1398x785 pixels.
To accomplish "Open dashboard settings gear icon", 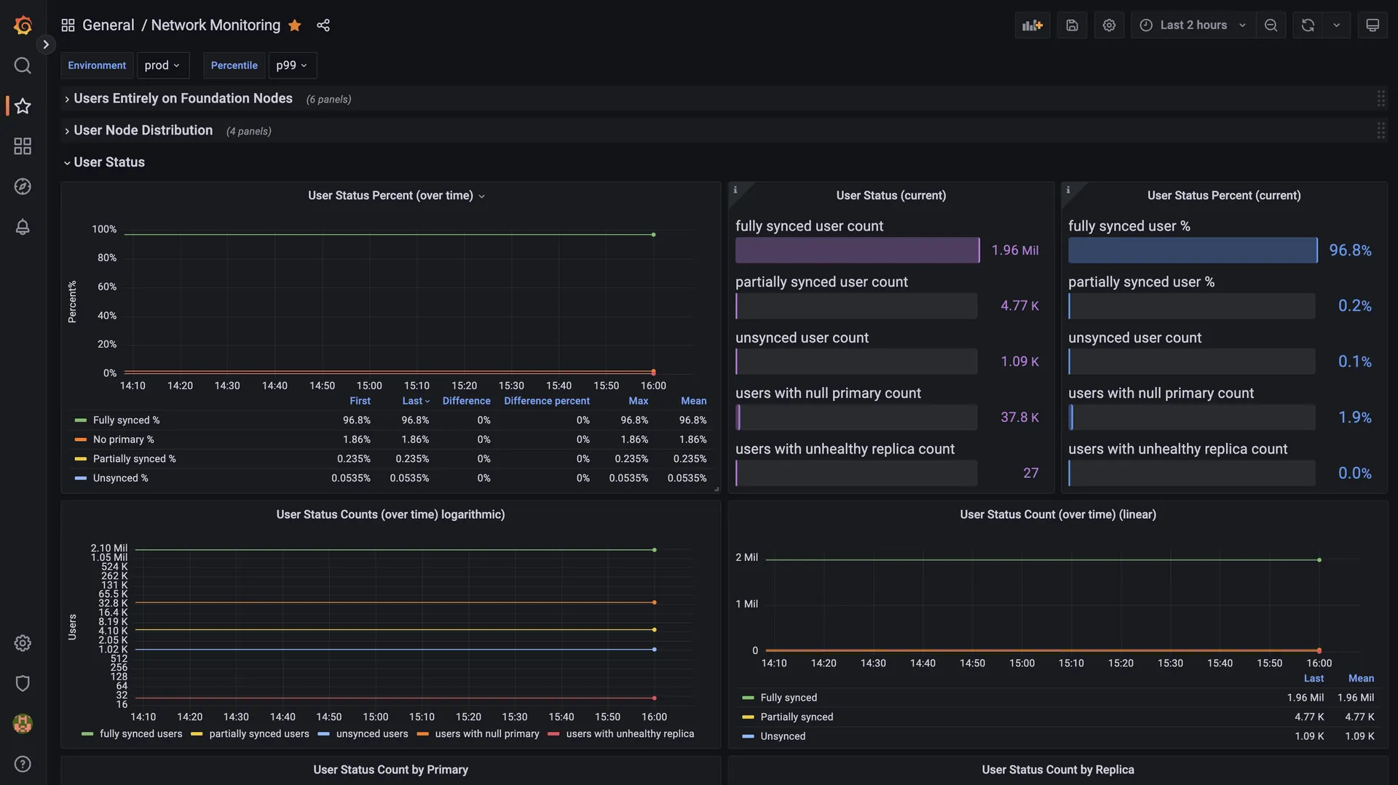I will (1109, 25).
